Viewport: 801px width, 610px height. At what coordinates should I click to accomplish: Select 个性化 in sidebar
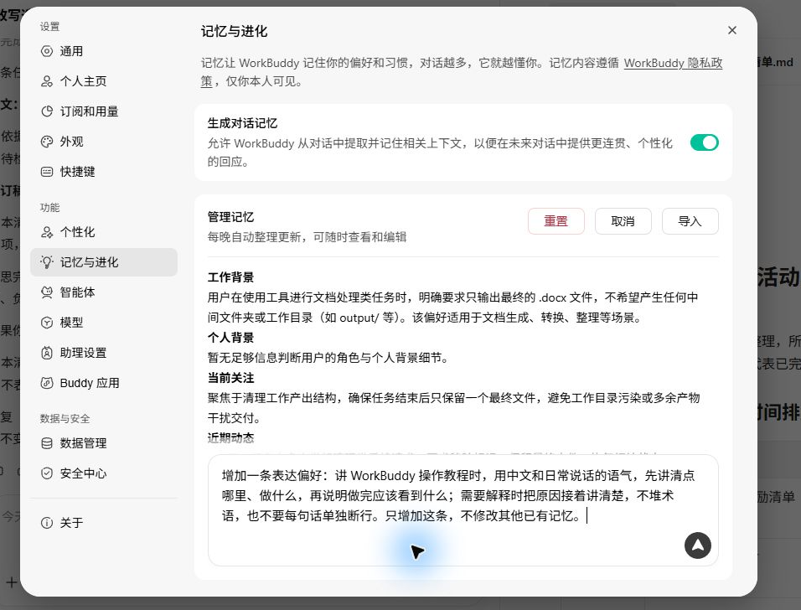[x=104, y=232]
